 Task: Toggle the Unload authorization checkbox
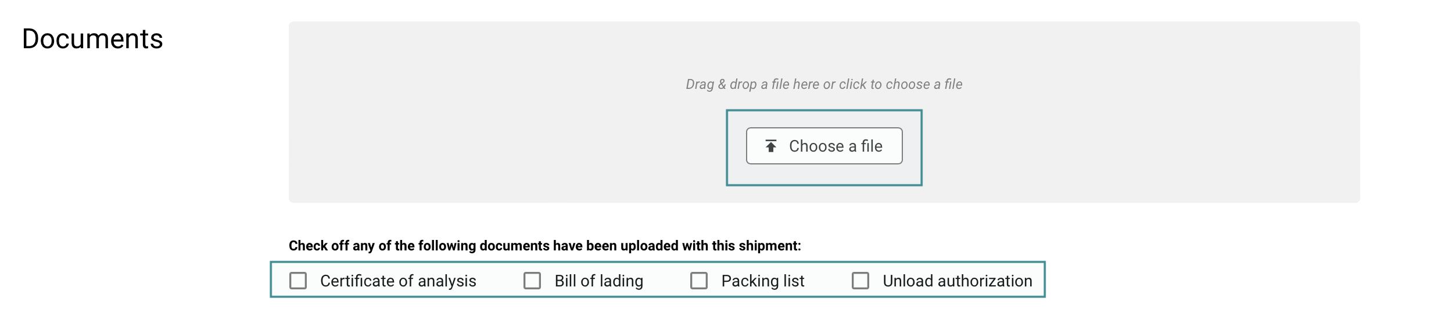coord(860,281)
